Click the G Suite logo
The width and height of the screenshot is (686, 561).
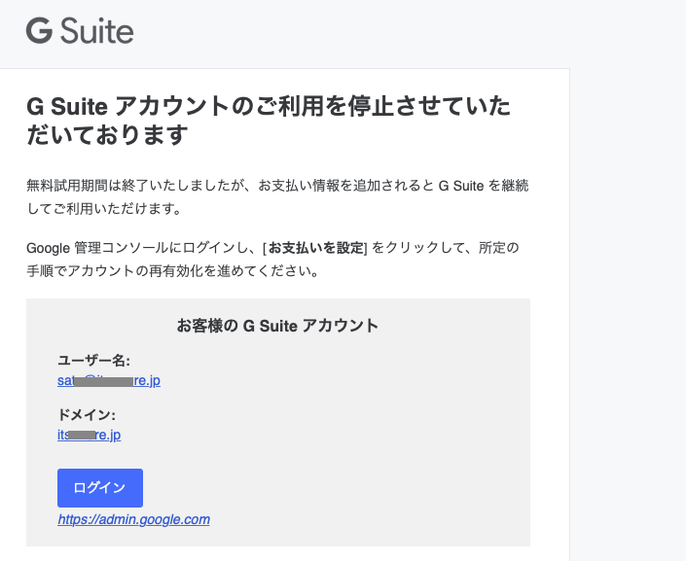click(x=80, y=31)
